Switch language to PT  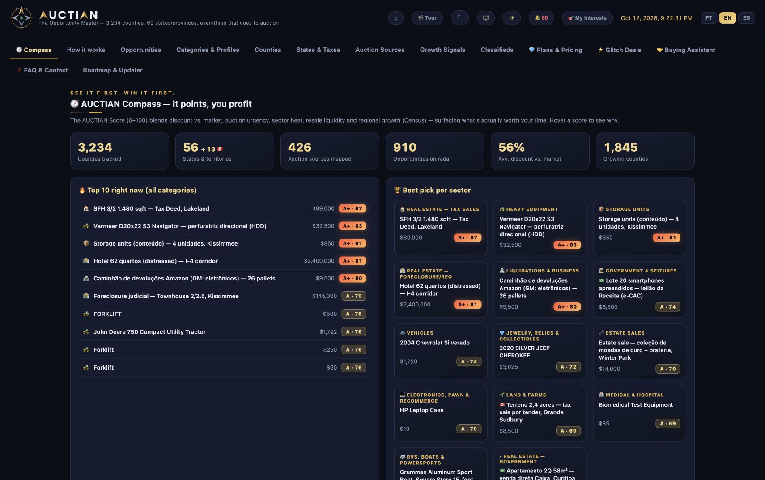(709, 18)
